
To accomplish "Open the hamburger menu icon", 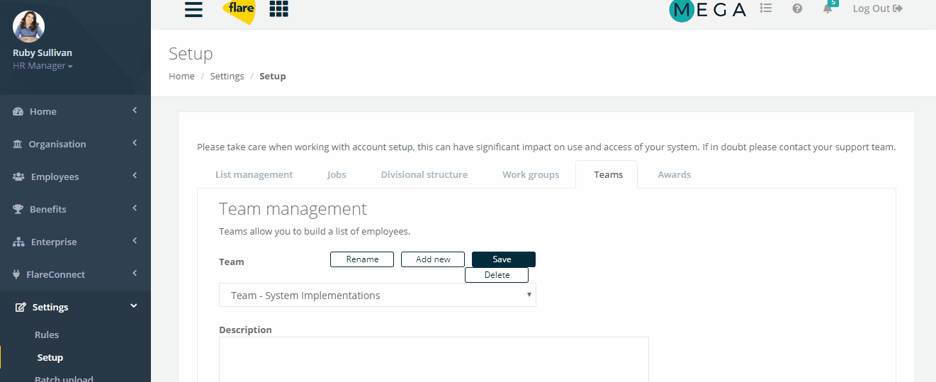I will click(x=193, y=9).
